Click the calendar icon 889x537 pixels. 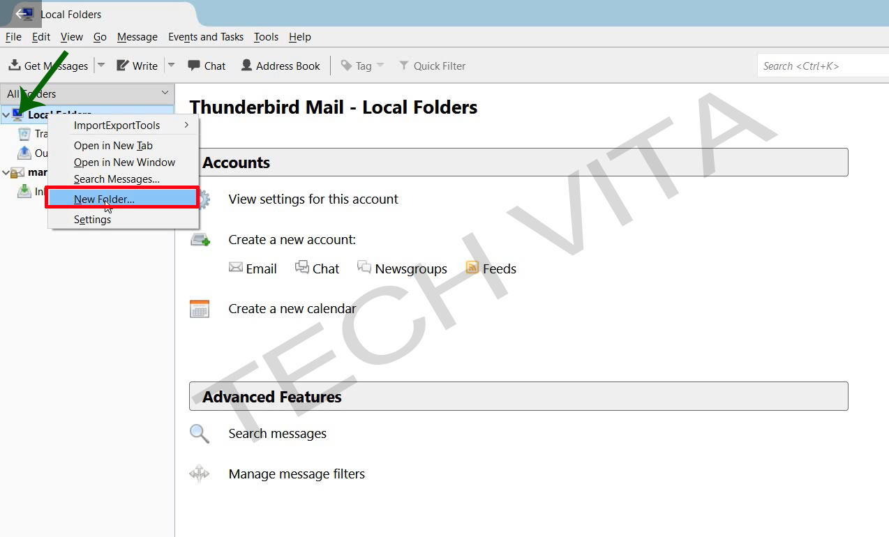pos(200,309)
